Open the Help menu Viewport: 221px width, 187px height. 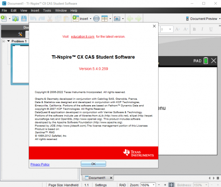tap(74, 10)
